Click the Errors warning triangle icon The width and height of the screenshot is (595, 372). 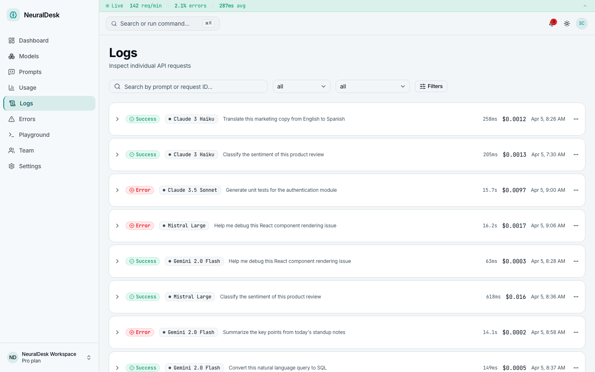12,119
